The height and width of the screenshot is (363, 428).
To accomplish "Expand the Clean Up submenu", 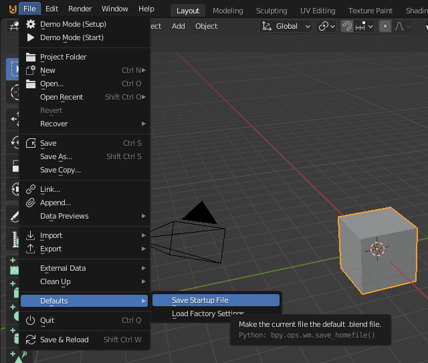I will tap(85, 281).
